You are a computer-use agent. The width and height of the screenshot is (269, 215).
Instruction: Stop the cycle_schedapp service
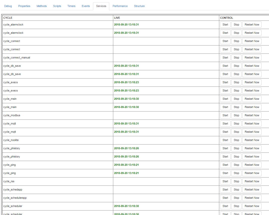coord(236,189)
